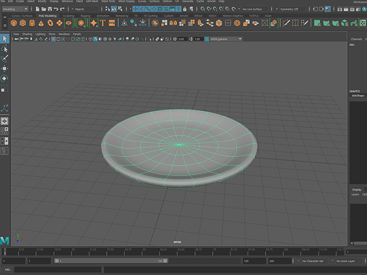Viewport: 367px width, 275px height.
Task: Open the Outliner layout button
Action: 5,151
